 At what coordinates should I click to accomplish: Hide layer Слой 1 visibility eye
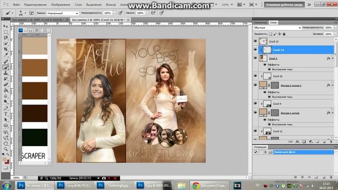256,58
